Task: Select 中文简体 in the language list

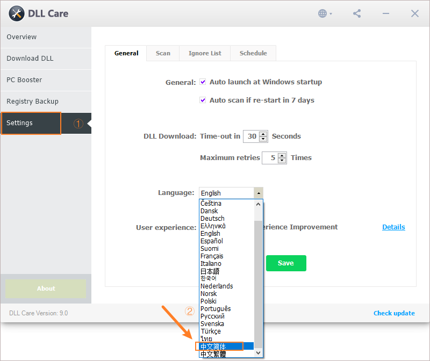Action: [226, 346]
